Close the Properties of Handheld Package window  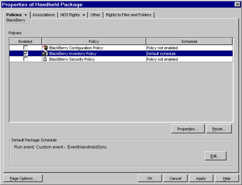pos(237,4)
